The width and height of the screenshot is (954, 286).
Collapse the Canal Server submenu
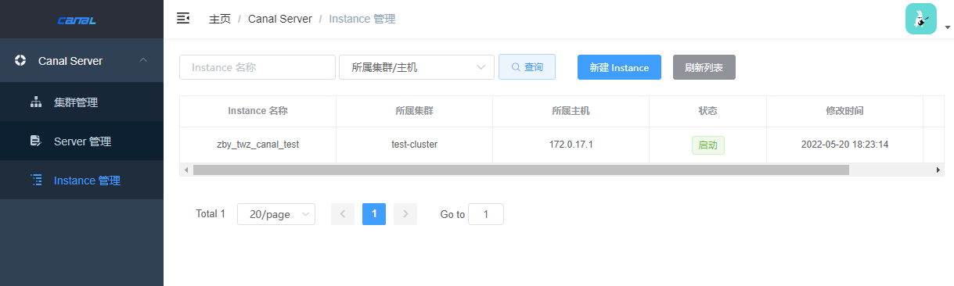[142, 60]
